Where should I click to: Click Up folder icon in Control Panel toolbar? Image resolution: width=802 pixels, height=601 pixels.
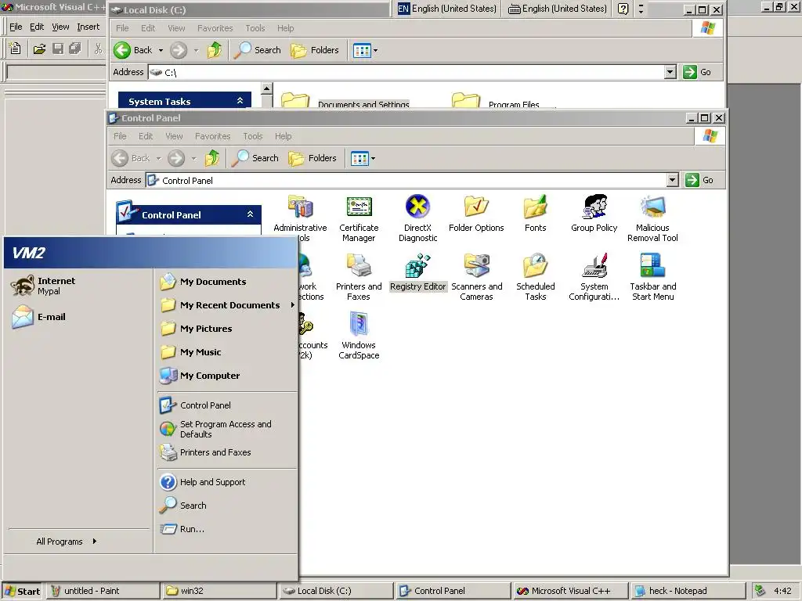pos(212,158)
